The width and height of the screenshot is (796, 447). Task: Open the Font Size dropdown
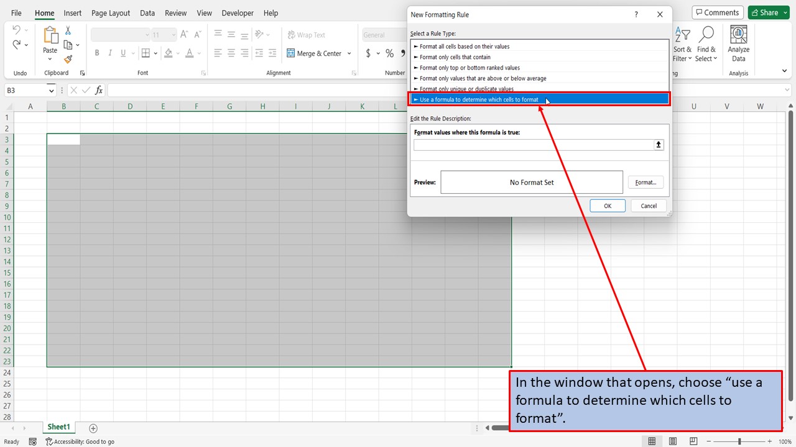click(172, 34)
